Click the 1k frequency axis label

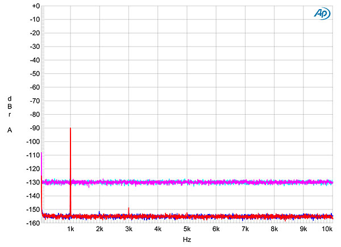click(x=70, y=229)
